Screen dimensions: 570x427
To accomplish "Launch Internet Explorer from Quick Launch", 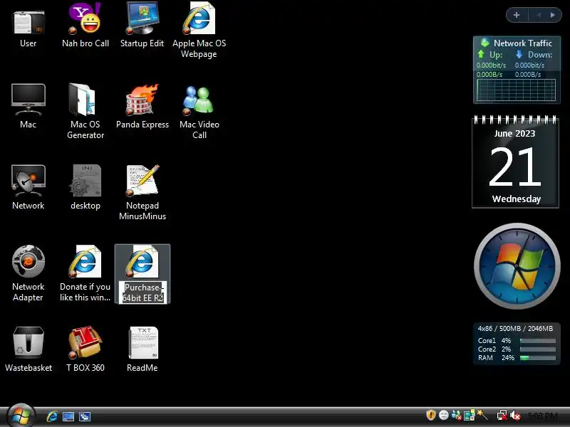I will pyautogui.click(x=52, y=416).
